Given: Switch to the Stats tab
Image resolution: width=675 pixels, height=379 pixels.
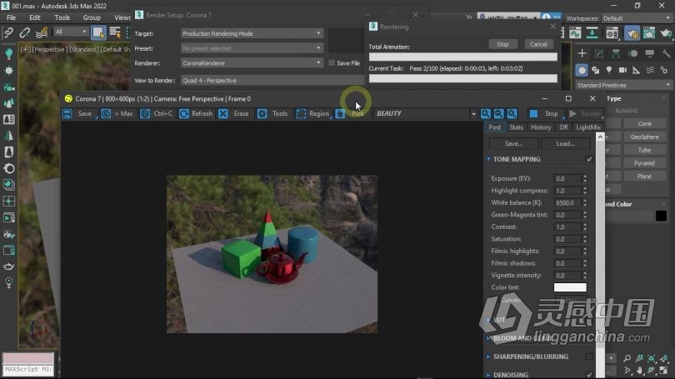Looking at the screenshot, I should 516,127.
